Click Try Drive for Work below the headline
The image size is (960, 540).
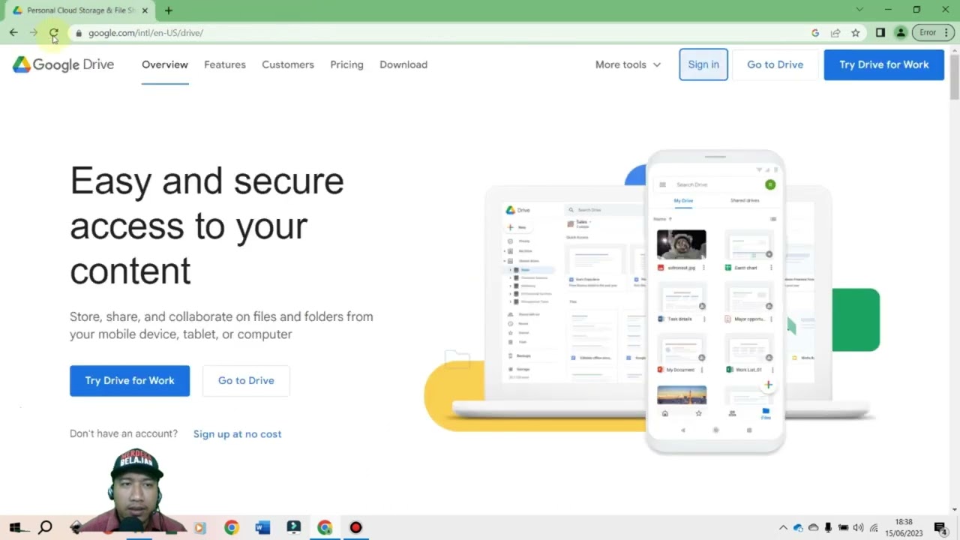(130, 380)
